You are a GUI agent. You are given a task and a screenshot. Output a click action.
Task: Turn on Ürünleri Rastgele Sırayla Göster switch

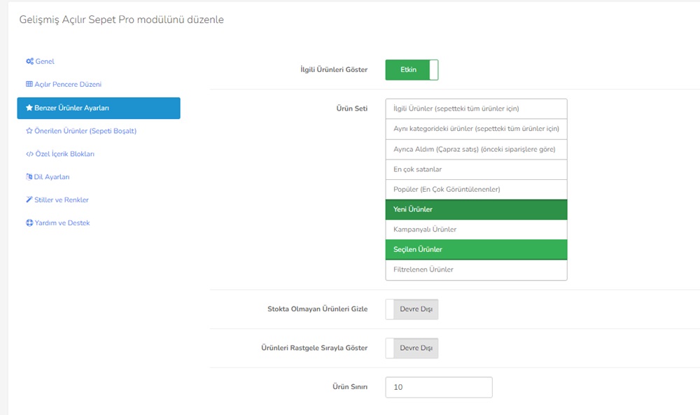[x=412, y=348]
